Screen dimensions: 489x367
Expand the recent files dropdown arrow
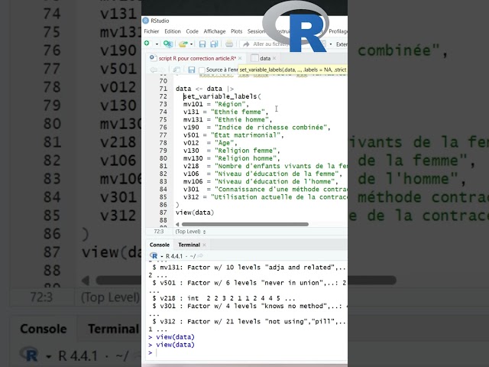[192, 44]
